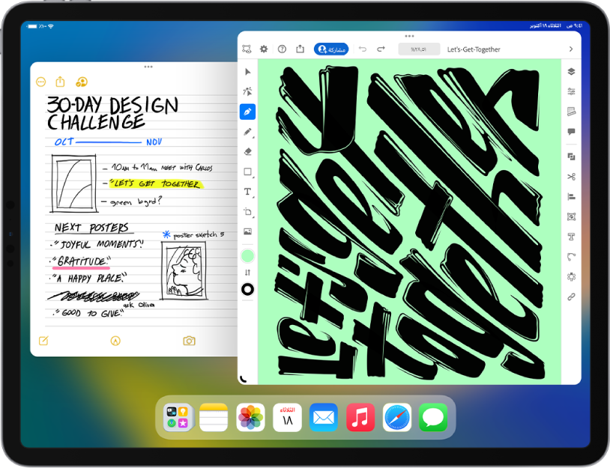Select the Eraser tool

(248, 152)
